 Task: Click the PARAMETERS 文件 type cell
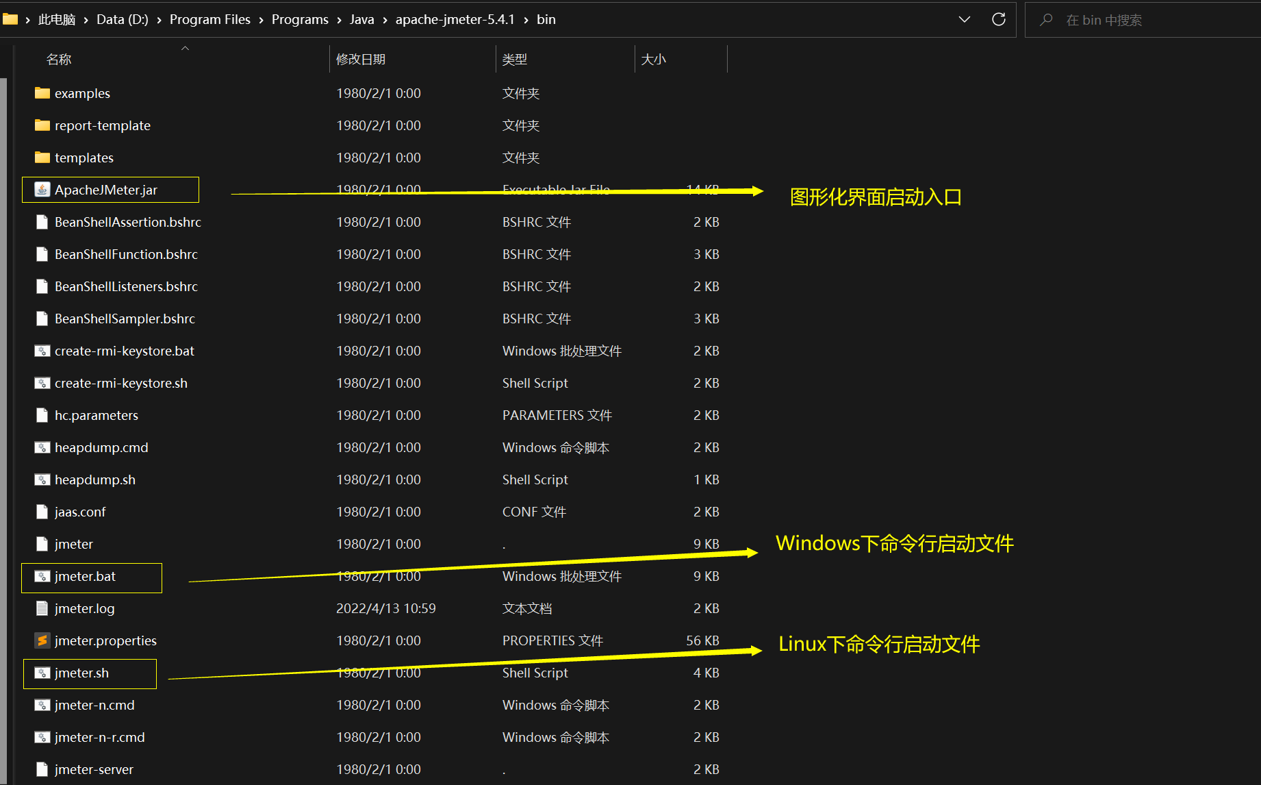(x=557, y=415)
